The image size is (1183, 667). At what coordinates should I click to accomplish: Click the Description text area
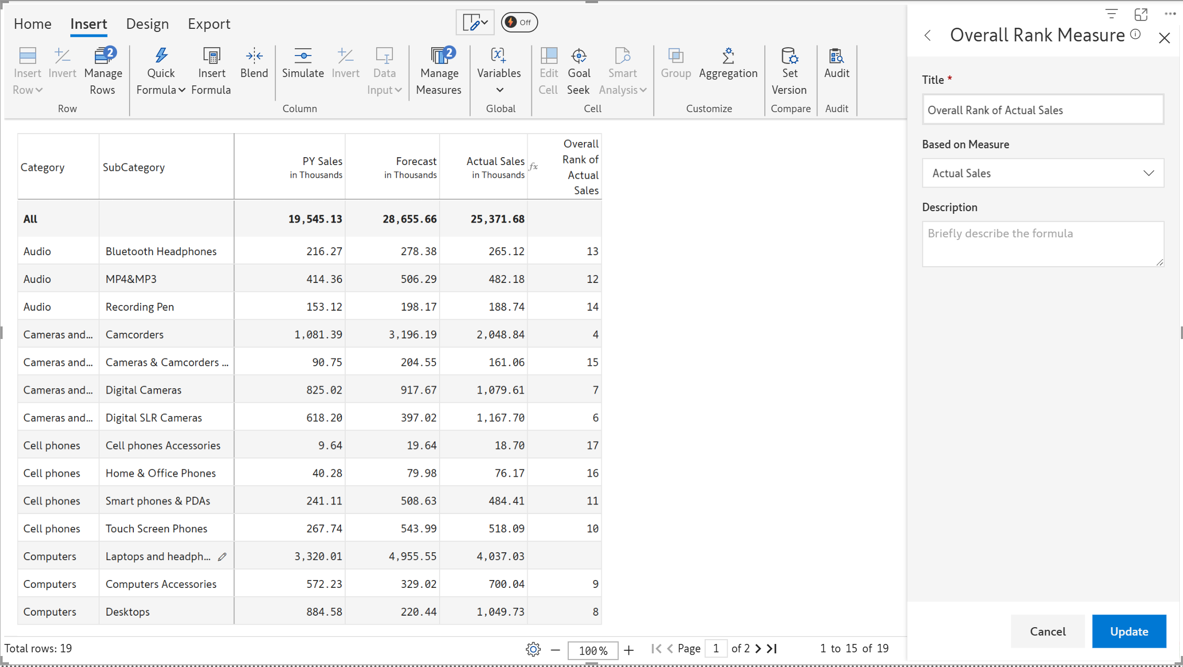click(x=1042, y=244)
